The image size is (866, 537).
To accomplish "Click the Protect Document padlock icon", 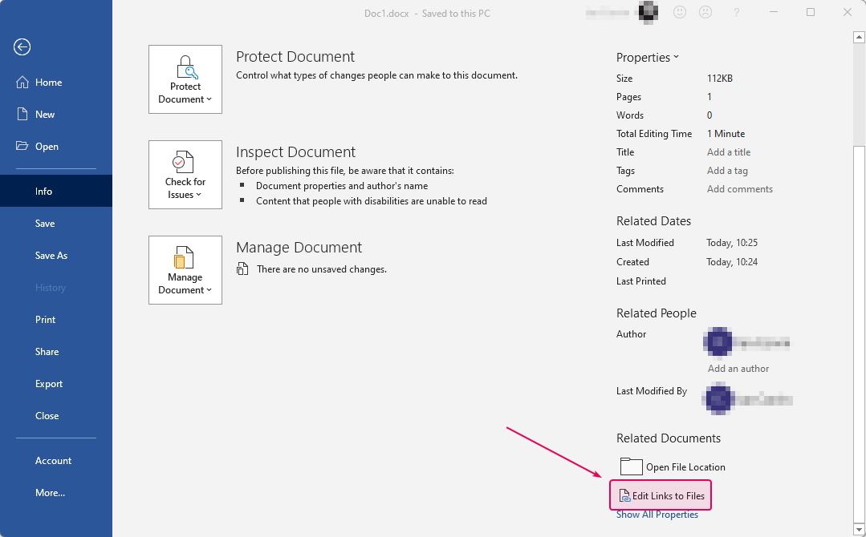I will pyautogui.click(x=185, y=68).
